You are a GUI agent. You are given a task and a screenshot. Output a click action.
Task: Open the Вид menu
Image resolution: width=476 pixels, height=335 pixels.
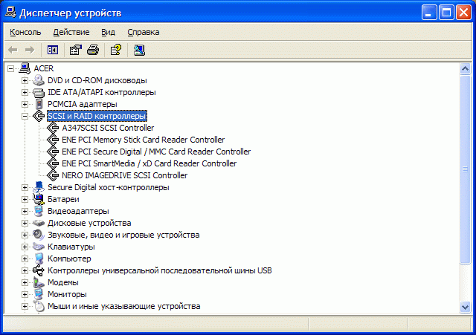click(x=108, y=32)
